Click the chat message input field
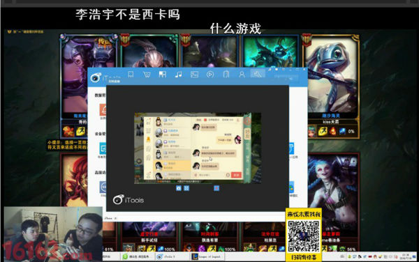Screen dimensions: 419x262 pyautogui.click(x=212, y=175)
